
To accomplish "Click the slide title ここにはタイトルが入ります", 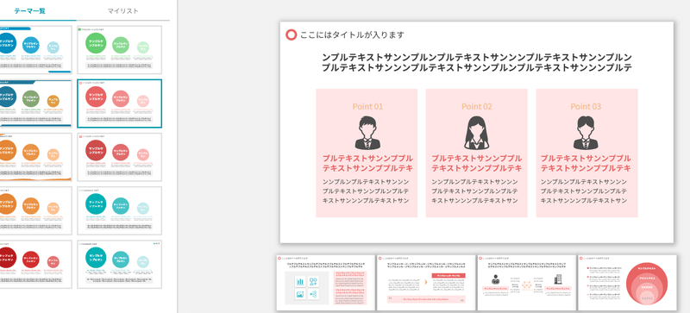I will point(352,34).
